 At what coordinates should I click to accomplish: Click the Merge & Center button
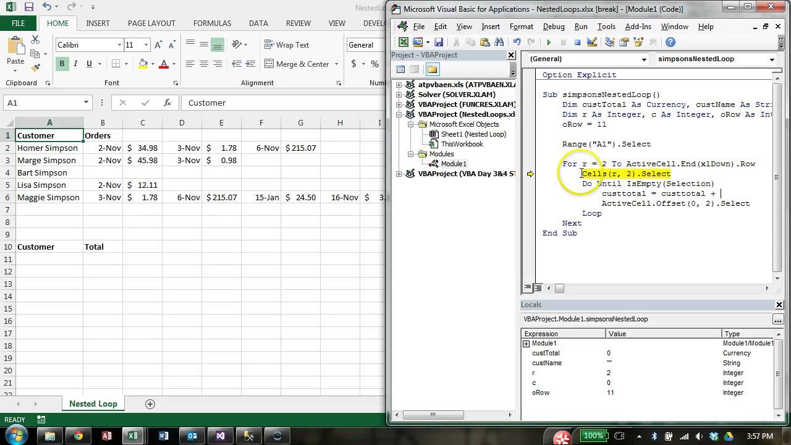(x=297, y=64)
